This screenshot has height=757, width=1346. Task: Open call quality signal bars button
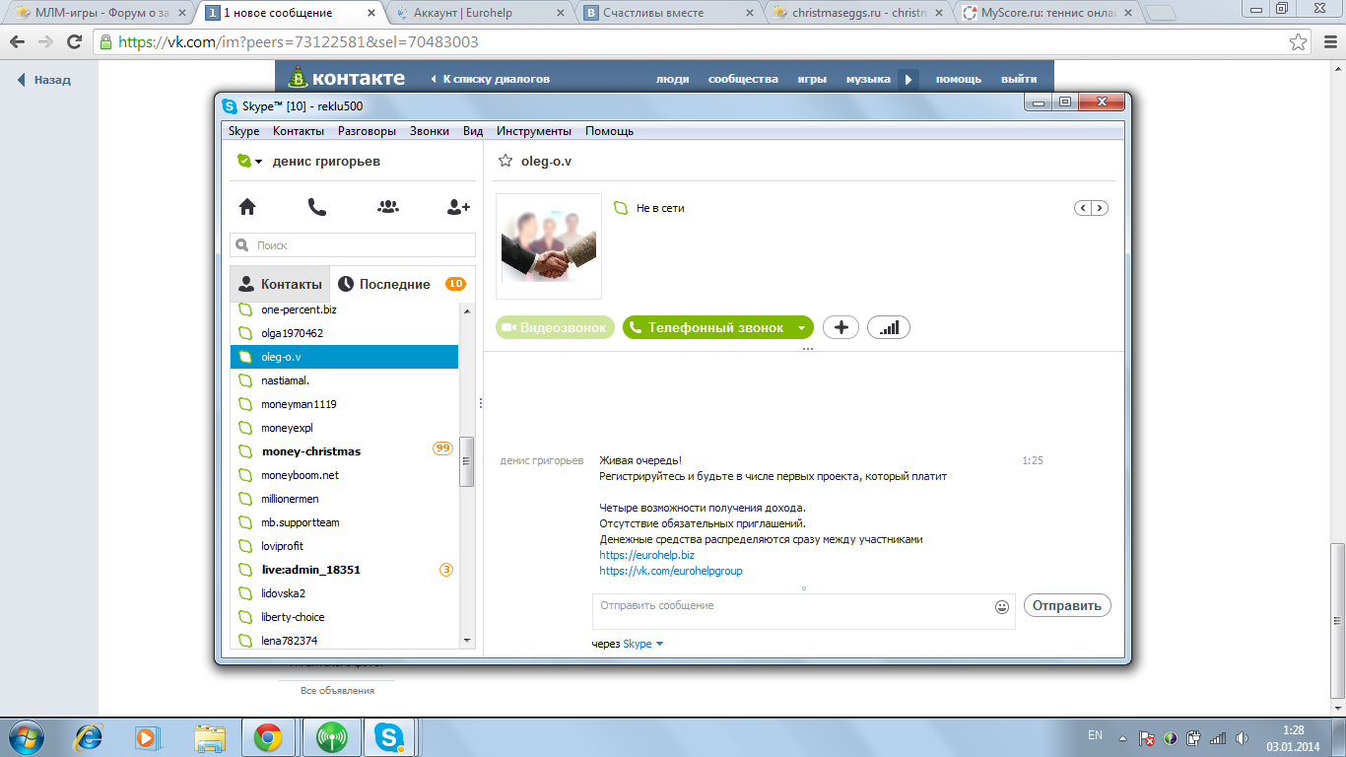pyautogui.click(x=889, y=327)
